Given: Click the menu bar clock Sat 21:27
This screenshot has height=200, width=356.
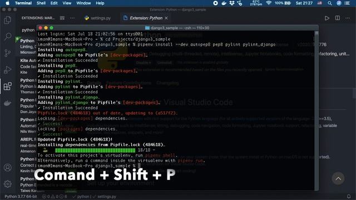Looking at the screenshot, I should point(304,3).
